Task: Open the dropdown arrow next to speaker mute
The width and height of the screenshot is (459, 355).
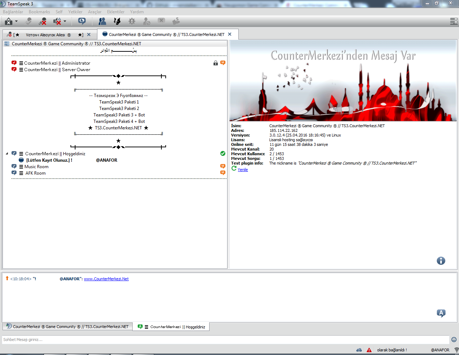Action: pos(65,22)
